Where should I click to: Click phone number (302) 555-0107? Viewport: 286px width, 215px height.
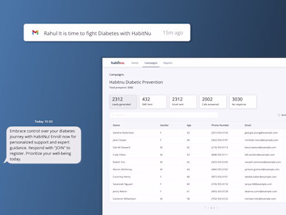pyautogui.click(x=220, y=140)
